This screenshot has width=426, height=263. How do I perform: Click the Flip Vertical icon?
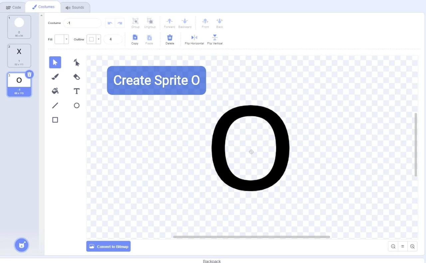click(215, 37)
